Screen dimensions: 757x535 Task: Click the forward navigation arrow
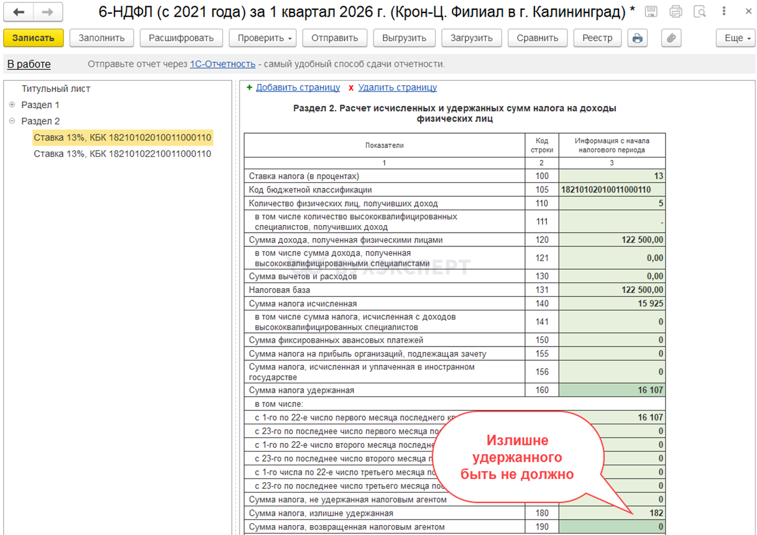point(48,12)
